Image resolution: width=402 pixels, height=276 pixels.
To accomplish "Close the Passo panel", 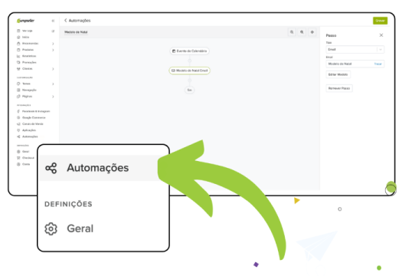I will pyautogui.click(x=381, y=35).
